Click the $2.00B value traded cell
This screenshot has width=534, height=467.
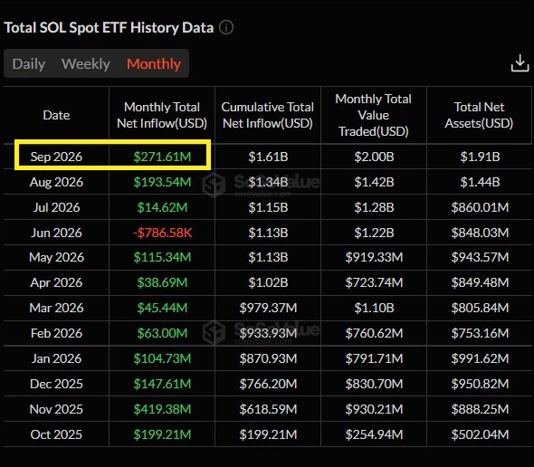[x=374, y=157]
